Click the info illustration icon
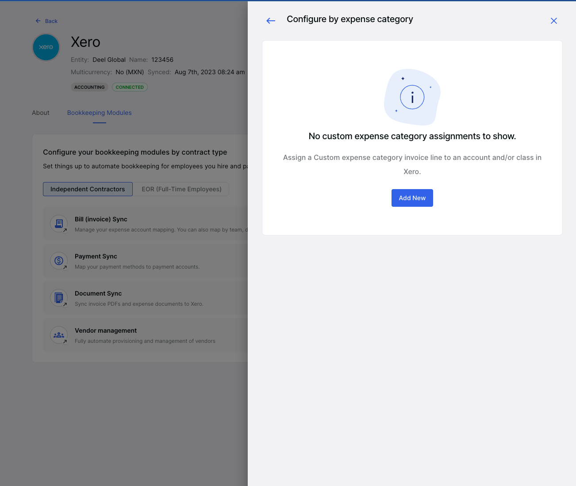Screen dimensions: 576x486 (x=412, y=97)
